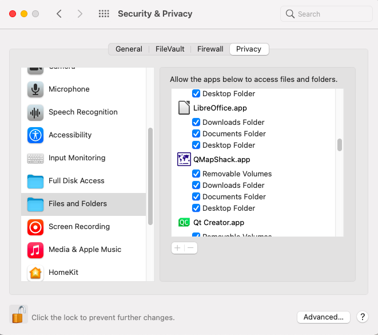Select Speech Recognition in the list
This screenshot has height=335, width=378.
coord(83,112)
